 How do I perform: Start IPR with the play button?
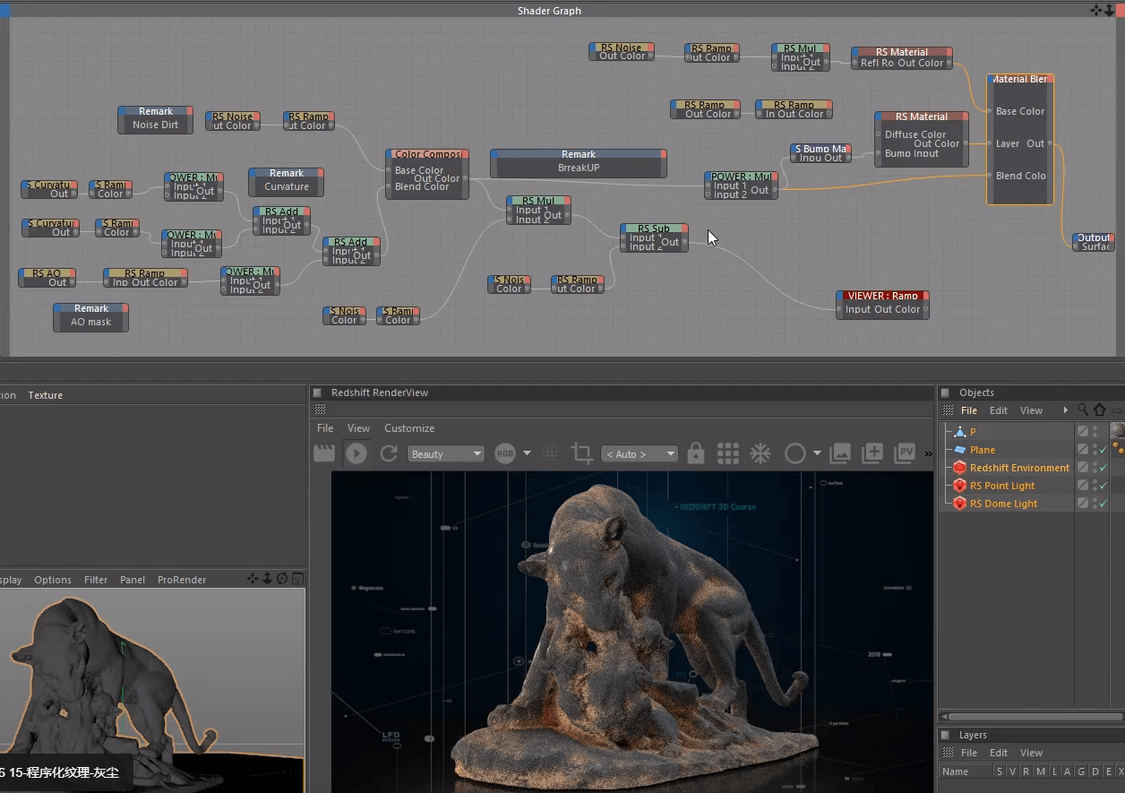tap(356, 454)
